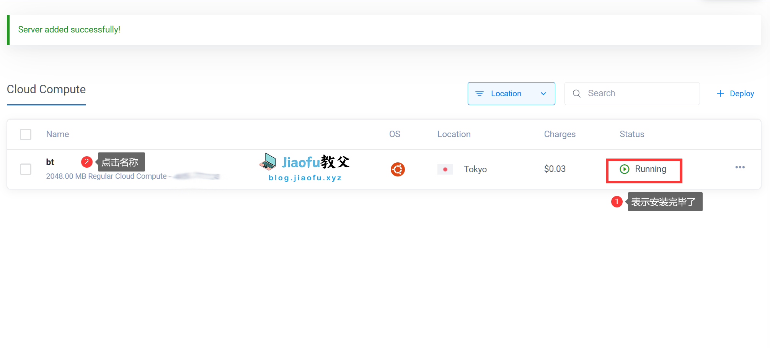Click the $0.03 charges value
This screenshot has width=770, height=348.
point(555,169)
